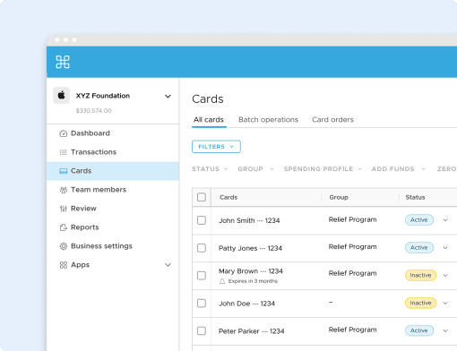Expand the XYZ Foundation account chevron
Viewport: 457px width, 351px height.
coord(168,96)
